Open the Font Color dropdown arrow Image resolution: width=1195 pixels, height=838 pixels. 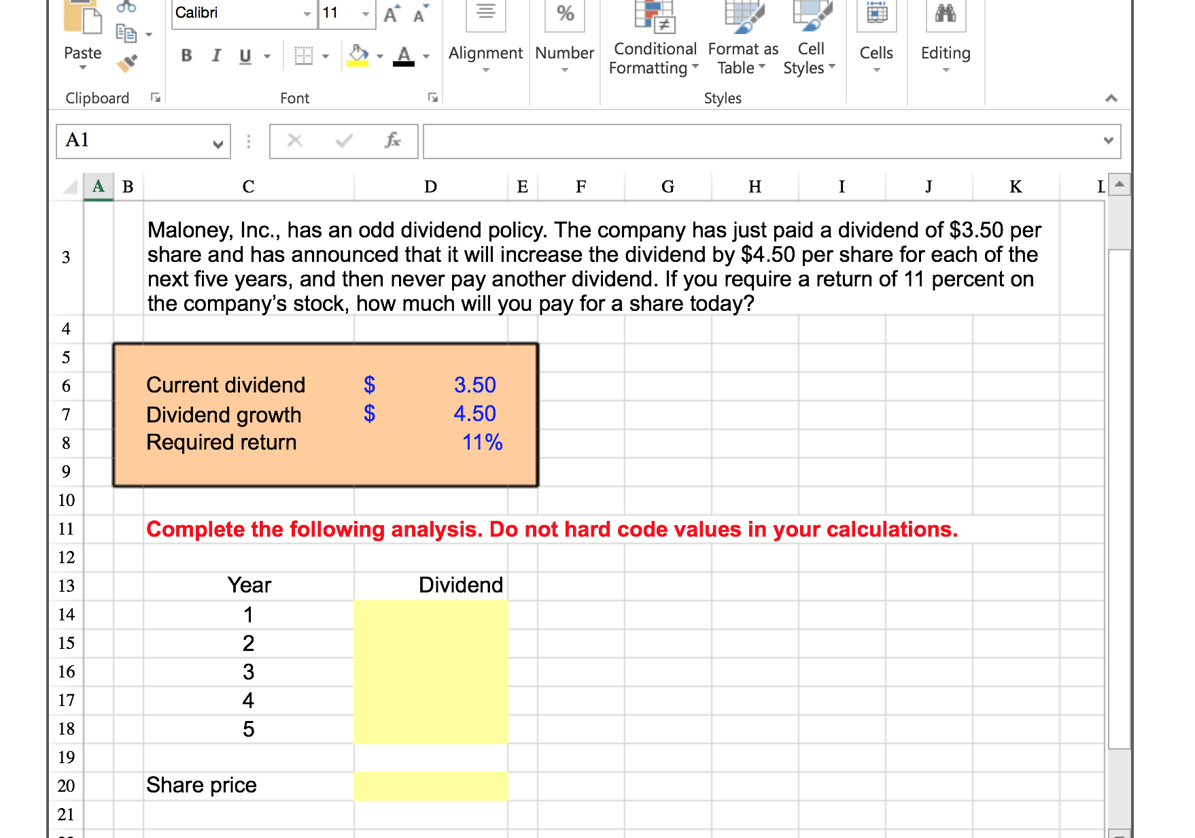pos(426,56)
